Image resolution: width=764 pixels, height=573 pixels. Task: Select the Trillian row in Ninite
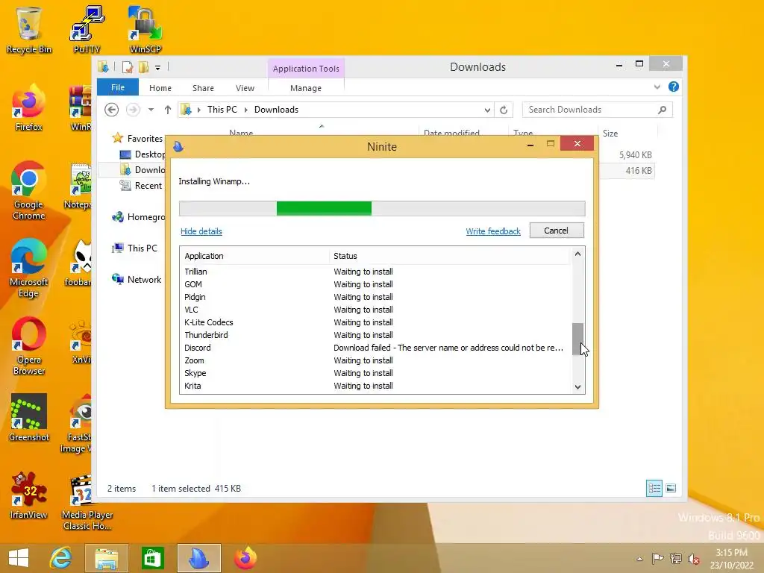(375, 272)
